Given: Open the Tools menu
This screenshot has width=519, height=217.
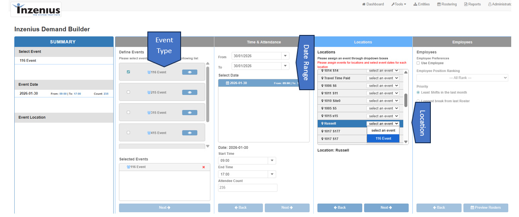Looking at the screenshot, I should point(398,4).
